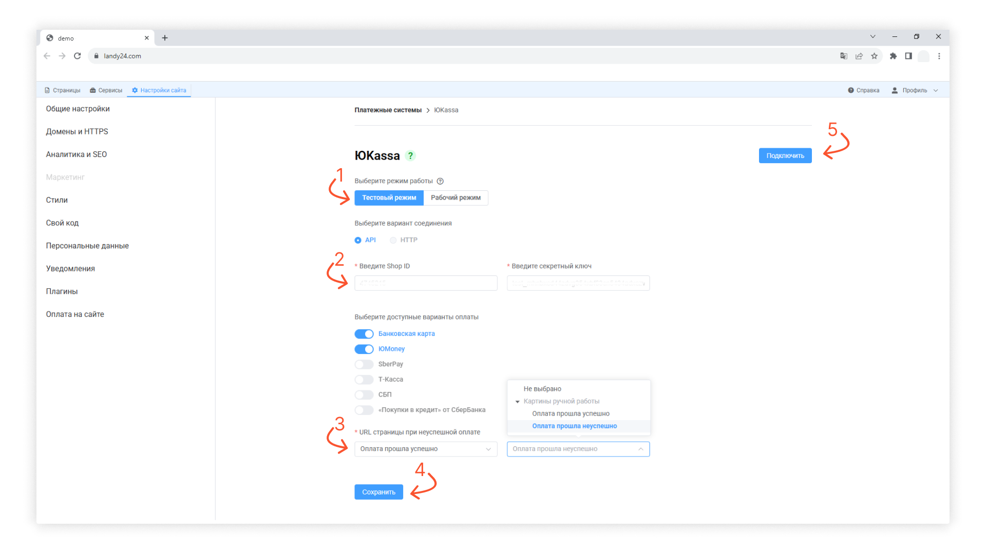Open the Оплата прошла успешно dropdown
Image resolution: width=986 pixels, height=554 pixels.
click(x=426, y=449)
